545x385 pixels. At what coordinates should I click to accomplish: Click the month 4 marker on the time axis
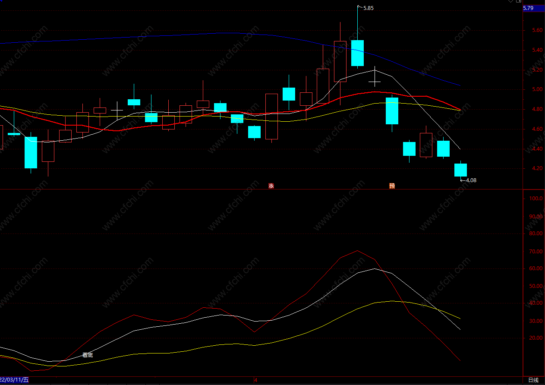pyautogui.click(x=255, y=380)
